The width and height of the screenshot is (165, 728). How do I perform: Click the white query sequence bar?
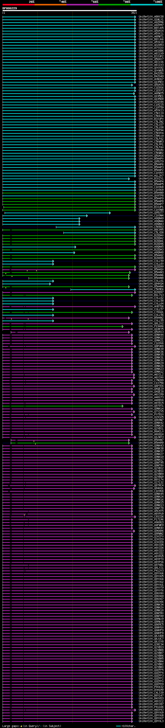pyautogui.click(x=70, y=10)
